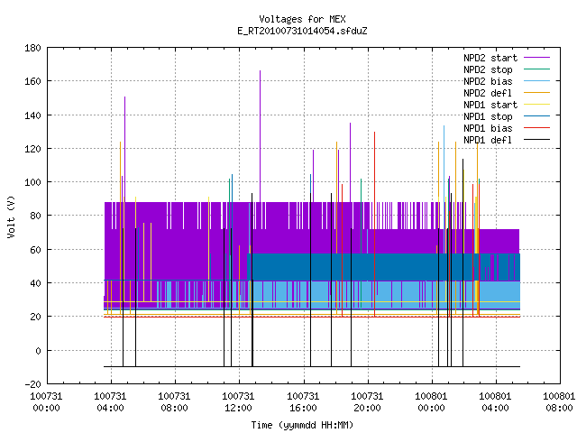
Task: Click the '100731 12:00' time axis tick label
Action: (x=238, y=402)
